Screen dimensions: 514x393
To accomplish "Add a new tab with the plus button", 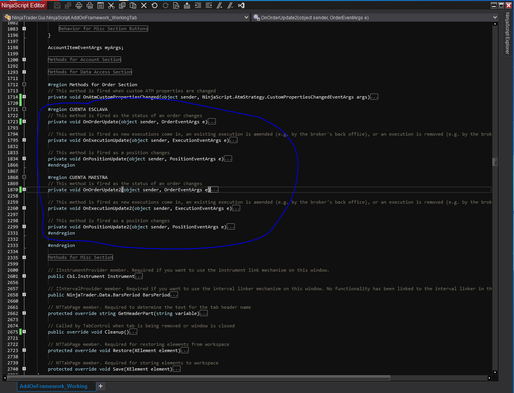I will 101,386.
